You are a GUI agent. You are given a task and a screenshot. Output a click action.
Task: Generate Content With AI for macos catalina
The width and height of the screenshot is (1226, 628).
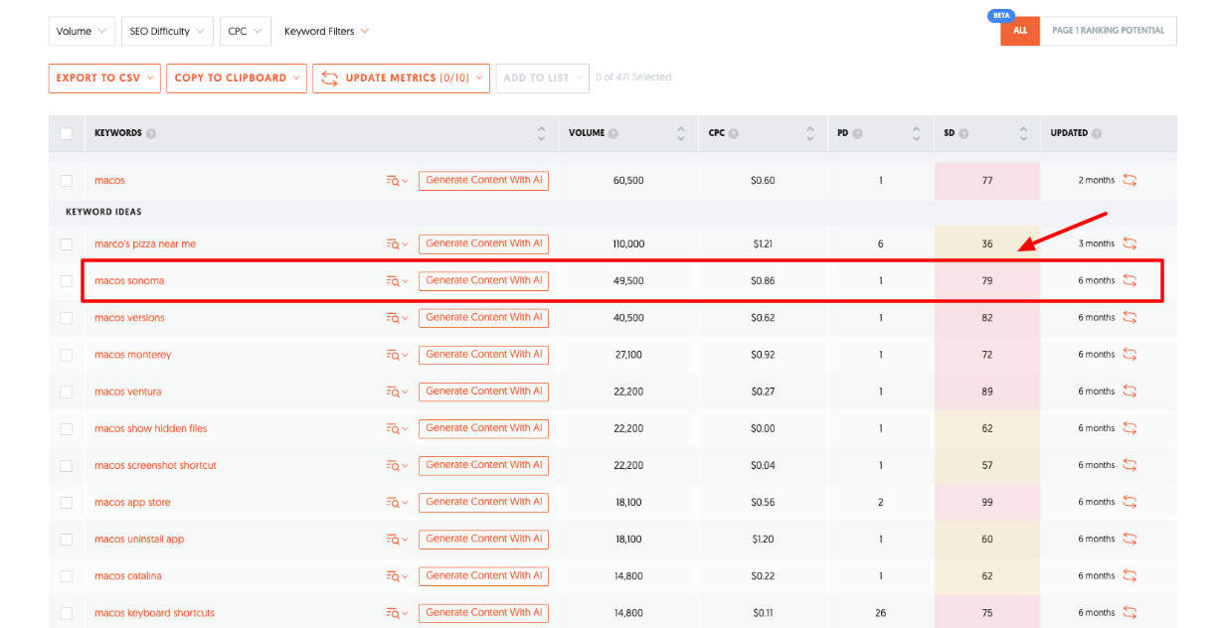[483, 575]
